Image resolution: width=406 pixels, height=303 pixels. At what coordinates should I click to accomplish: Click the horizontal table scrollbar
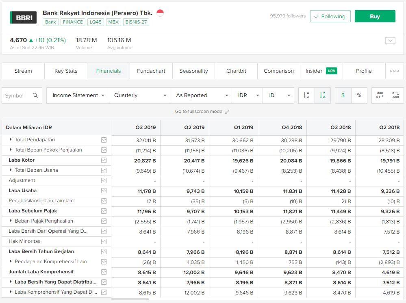click(130, 299)
